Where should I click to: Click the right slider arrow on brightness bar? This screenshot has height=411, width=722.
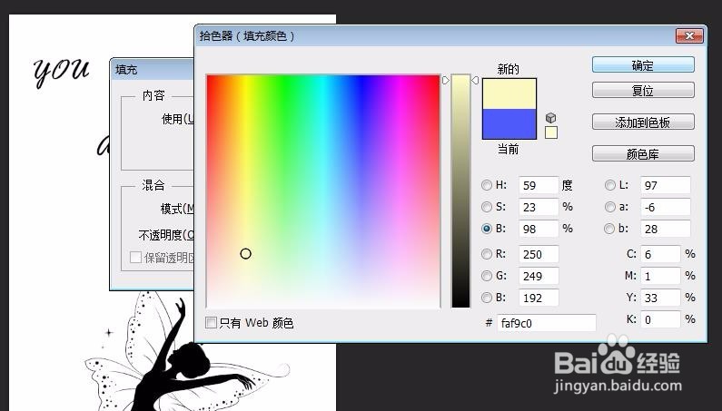(x=475, y=80)
